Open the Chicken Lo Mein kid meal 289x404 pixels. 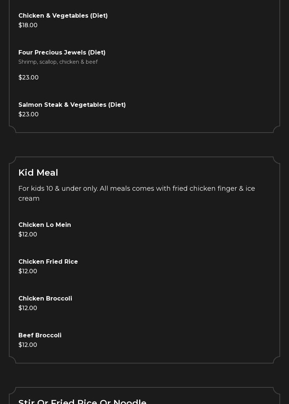[45, 225]
